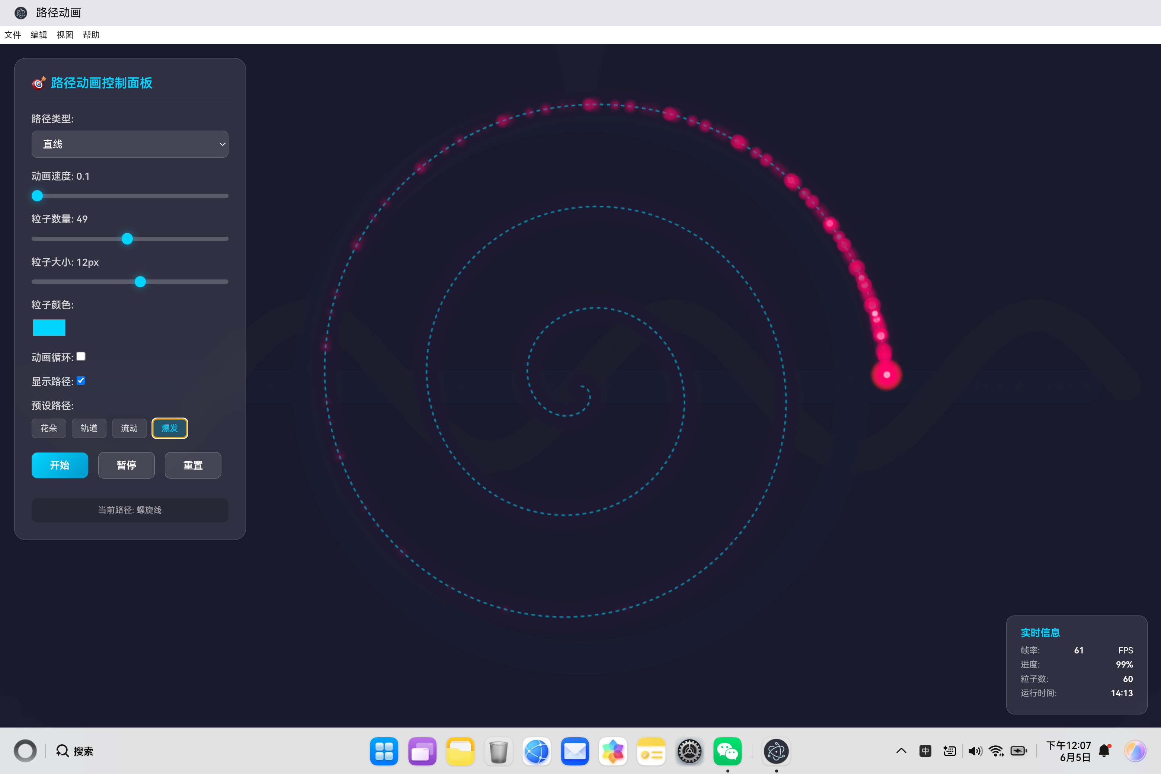Viewport: 1161px width, 774px height.
Task: Click the 暂停 button
Action: coord(127,465)
